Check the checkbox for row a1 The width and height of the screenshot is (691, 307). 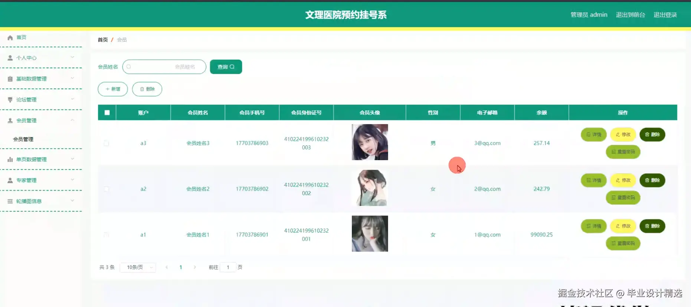point(107,235)
